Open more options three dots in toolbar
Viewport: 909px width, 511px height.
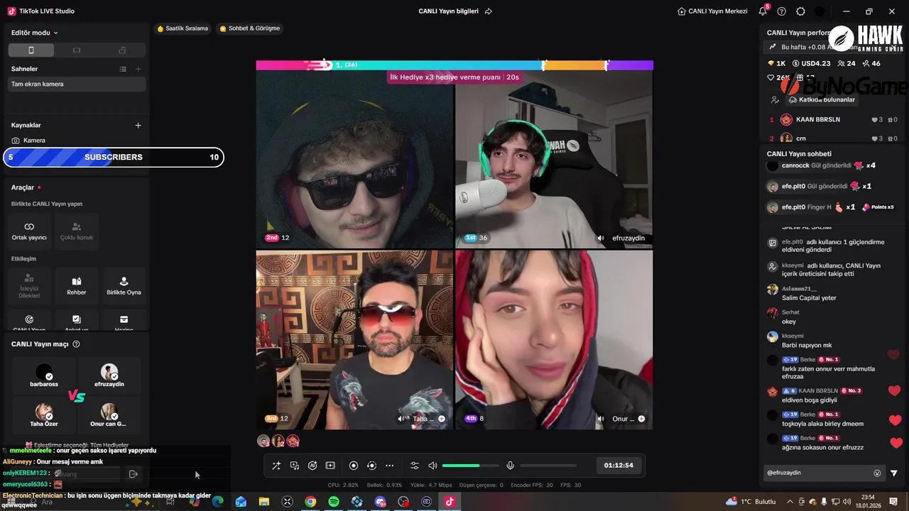point(389,466)
